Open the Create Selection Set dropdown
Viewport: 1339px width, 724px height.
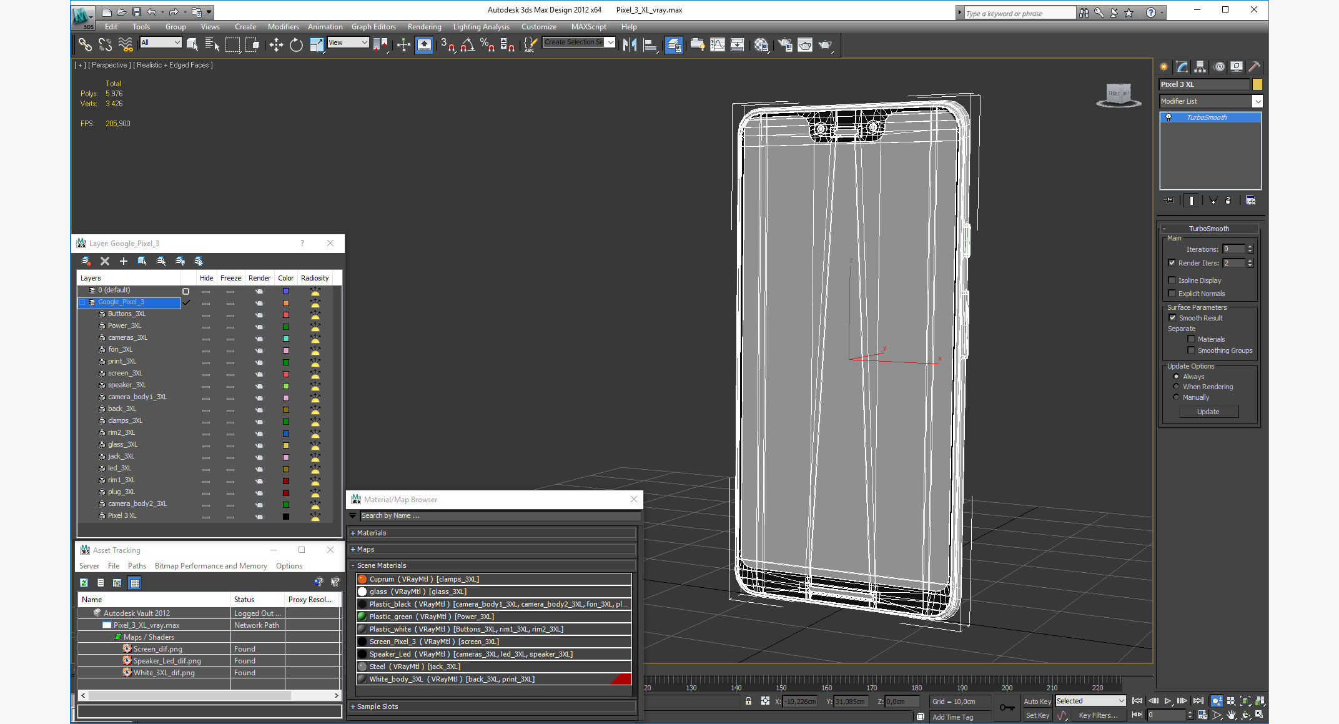coord(579,42)
